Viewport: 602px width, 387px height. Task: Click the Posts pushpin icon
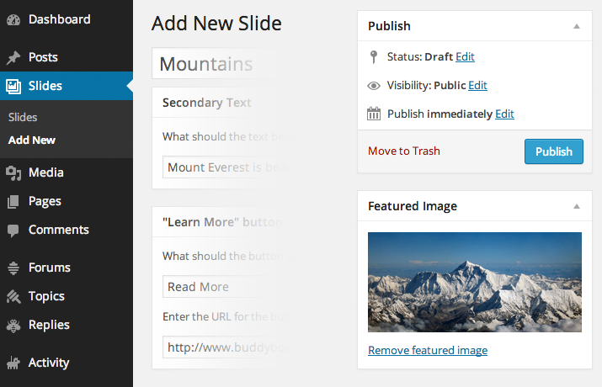tap(13, 58)
